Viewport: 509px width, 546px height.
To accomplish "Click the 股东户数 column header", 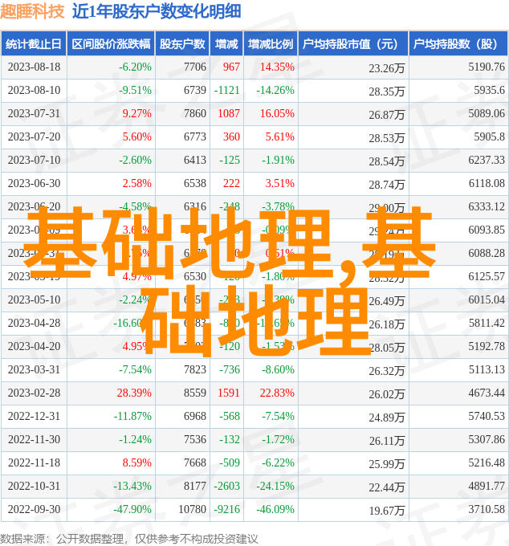I will click(182, 44).
